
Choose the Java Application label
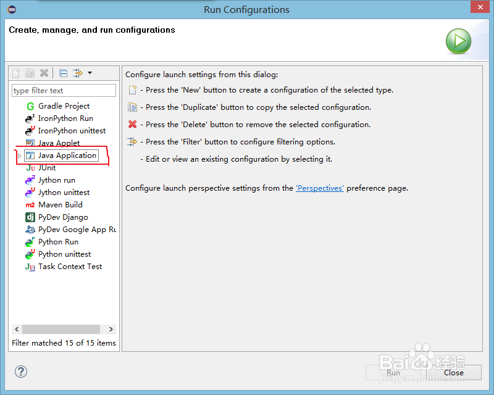coord(67,156)
